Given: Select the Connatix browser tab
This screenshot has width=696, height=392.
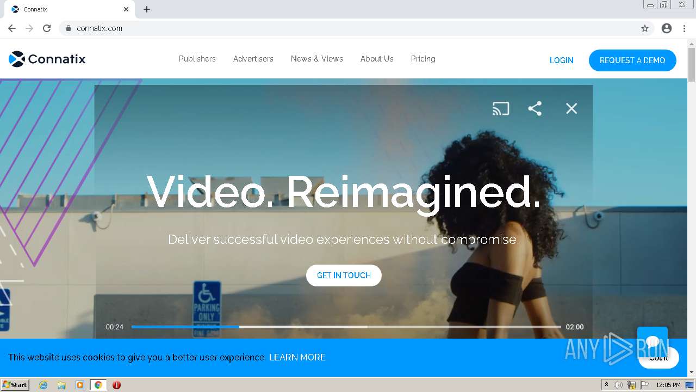Looking at the screenshot, I should (70, 9).
